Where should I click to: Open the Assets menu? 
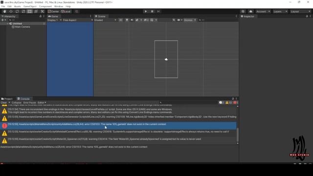click(x=18, y=6)
